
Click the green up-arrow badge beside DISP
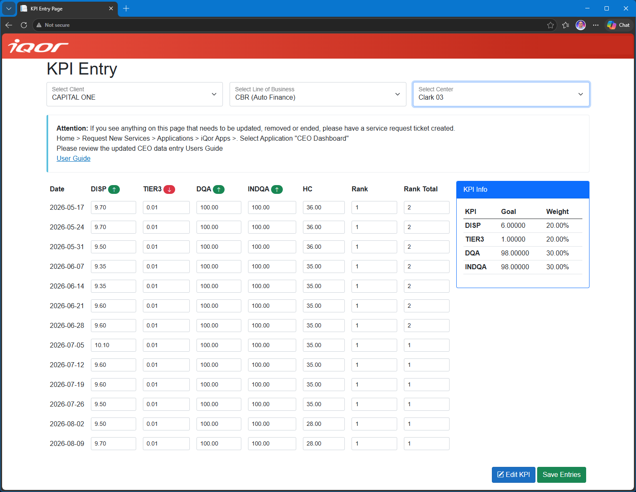click(114, 189)
